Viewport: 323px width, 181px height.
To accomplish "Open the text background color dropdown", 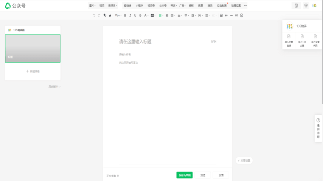I will click(x=153, y=15).
